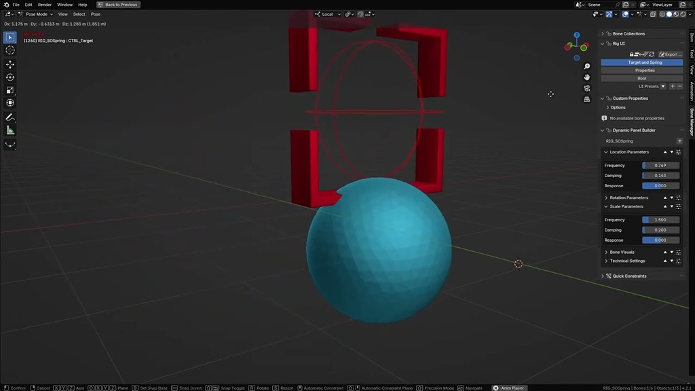
Task: Open the File menu
Action: pyautogui.click(x=16, y=5)
